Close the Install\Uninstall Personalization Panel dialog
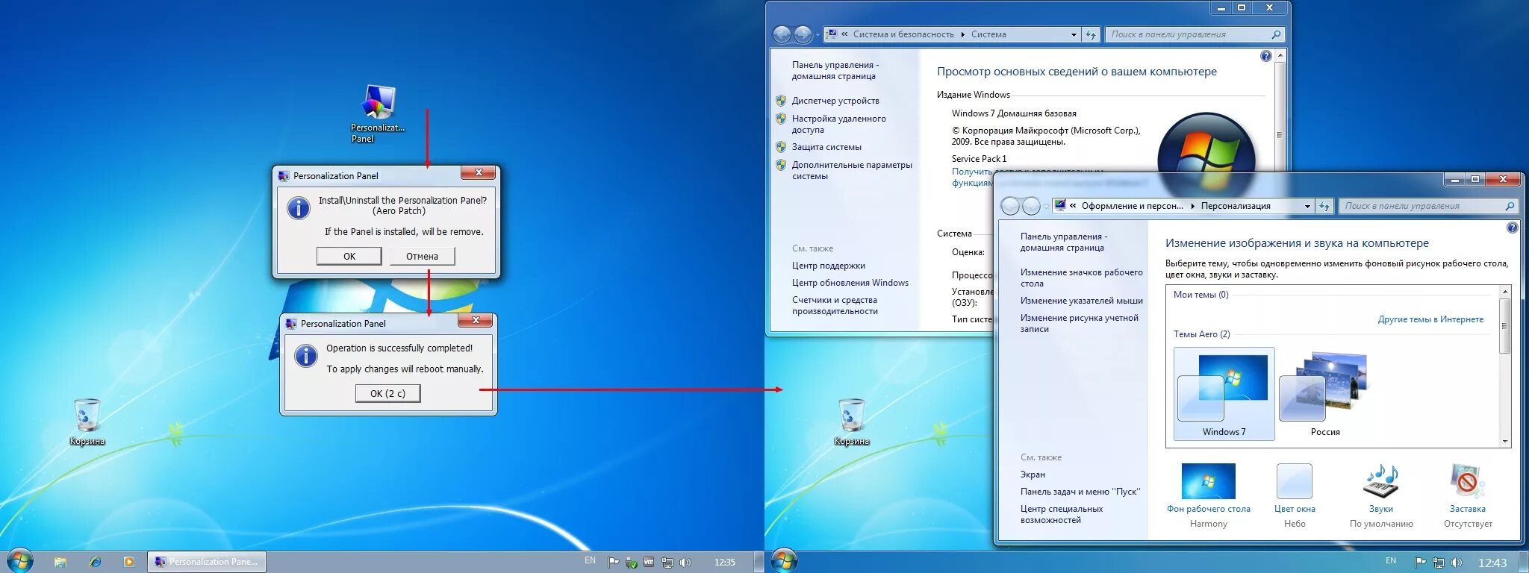The height and width of the screenshot is (573, 1529). click(x=478, y=173)
